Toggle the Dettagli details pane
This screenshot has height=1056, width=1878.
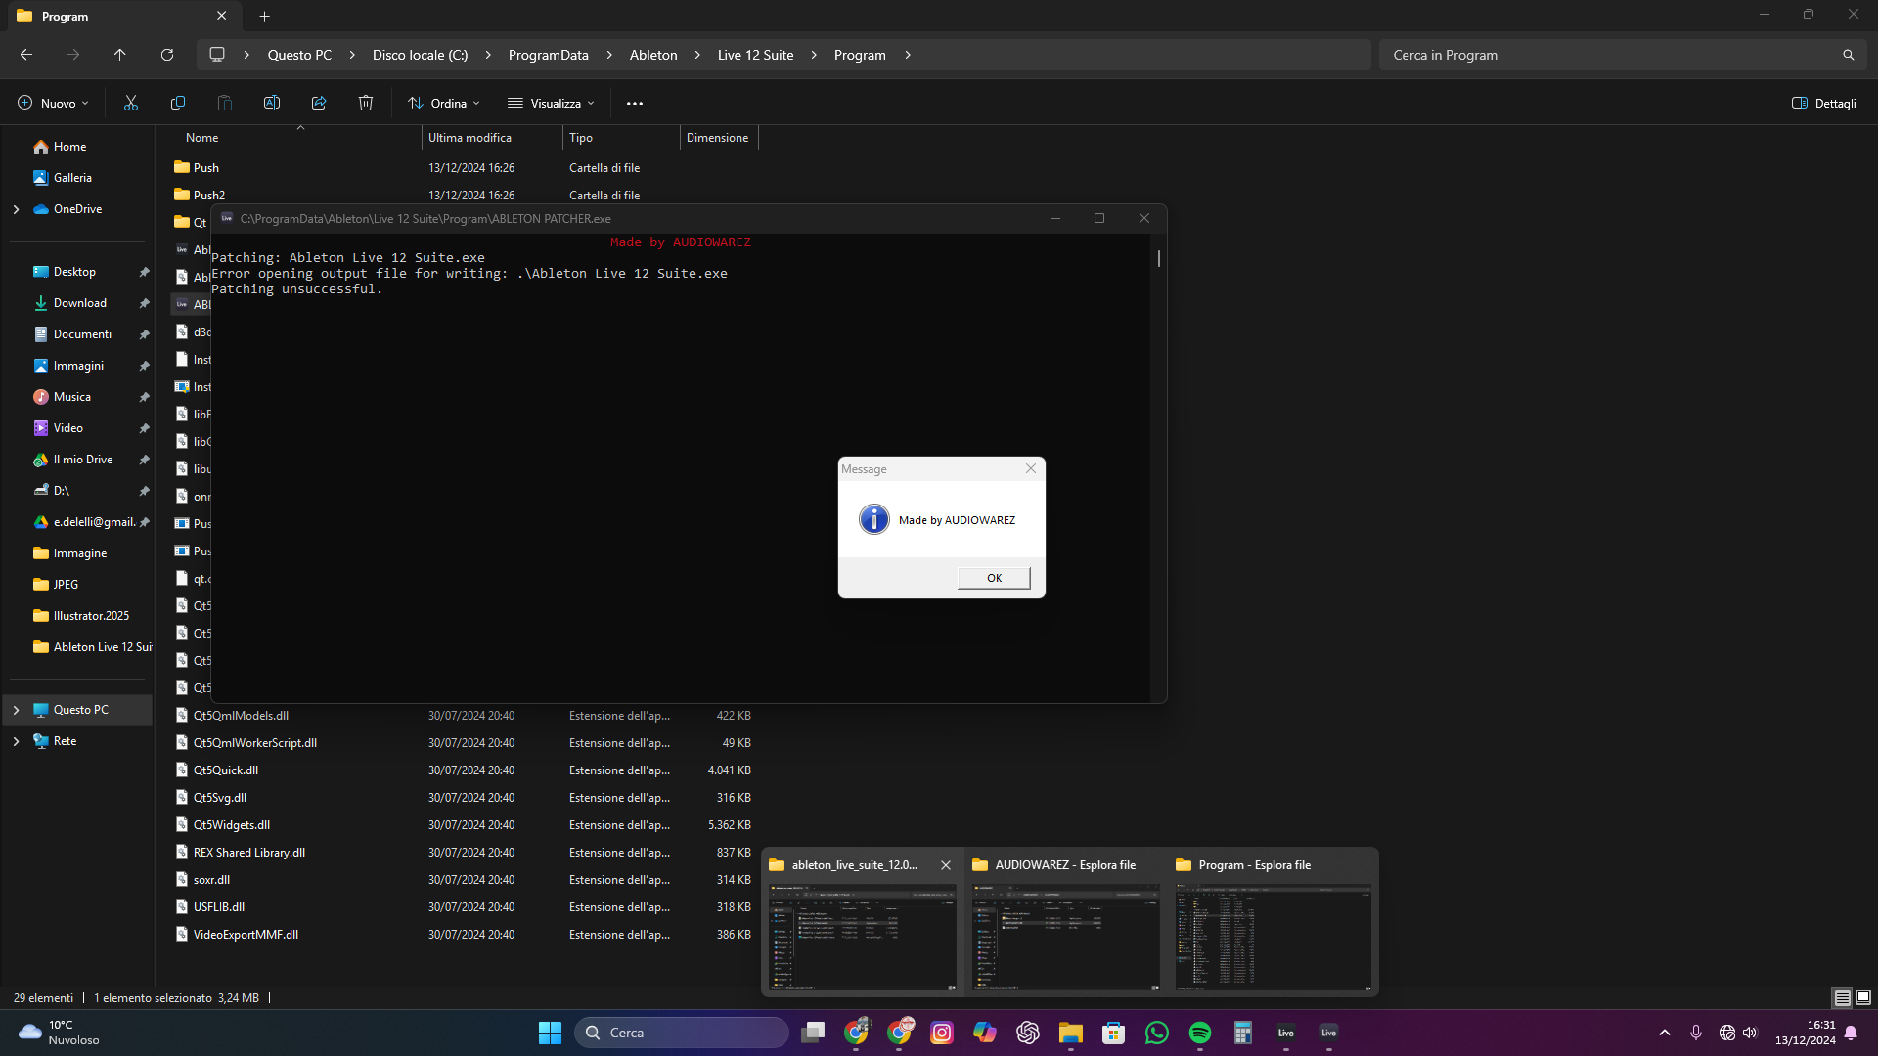tap(1824, 103)
